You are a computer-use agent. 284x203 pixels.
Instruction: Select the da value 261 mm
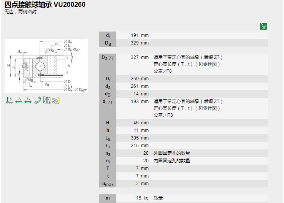click(140, 86)
